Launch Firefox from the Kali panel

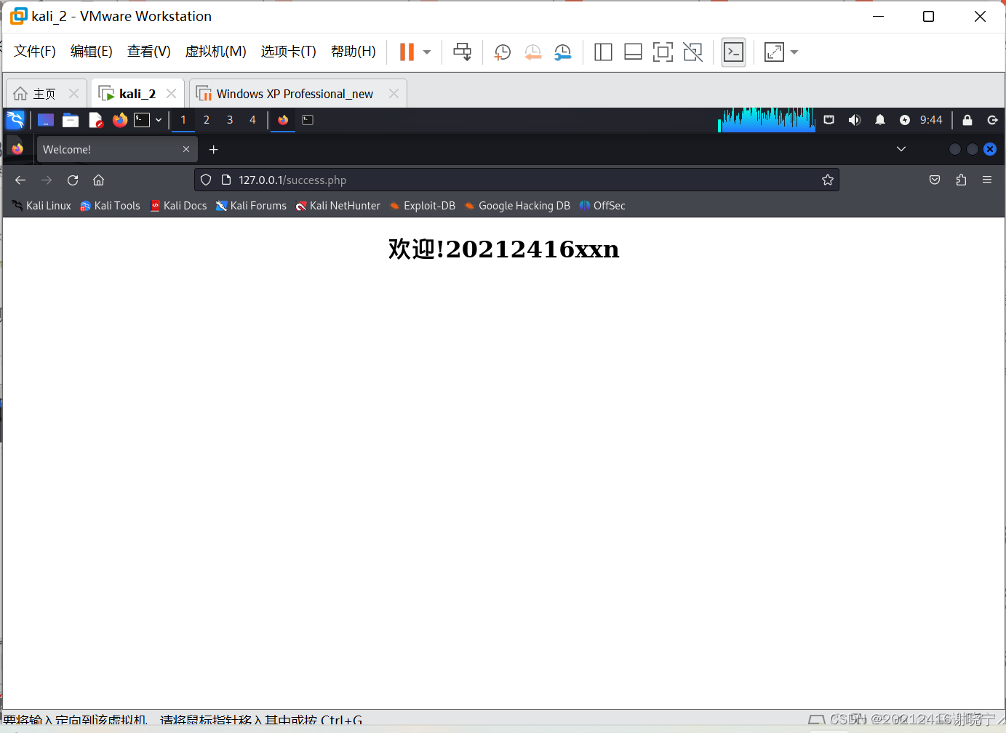click(120, 120)
